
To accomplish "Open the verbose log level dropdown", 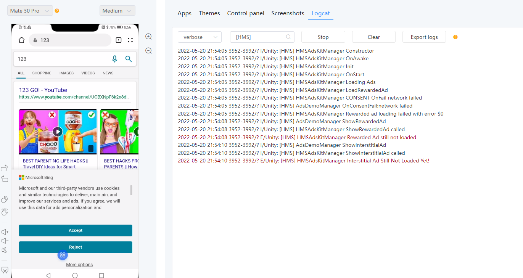I will click(200, 37).
